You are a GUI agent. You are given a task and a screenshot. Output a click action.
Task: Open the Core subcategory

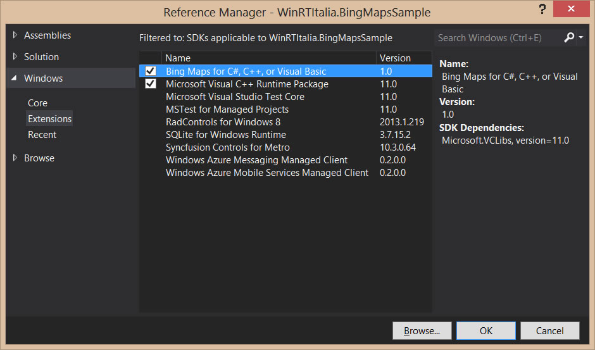pyautogui.click(x=37, y=103)
